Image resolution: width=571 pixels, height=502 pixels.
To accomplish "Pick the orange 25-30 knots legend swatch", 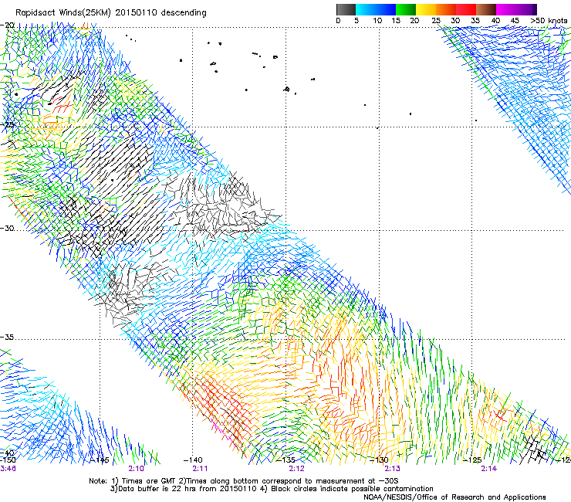I will click(x=446, y=9).
